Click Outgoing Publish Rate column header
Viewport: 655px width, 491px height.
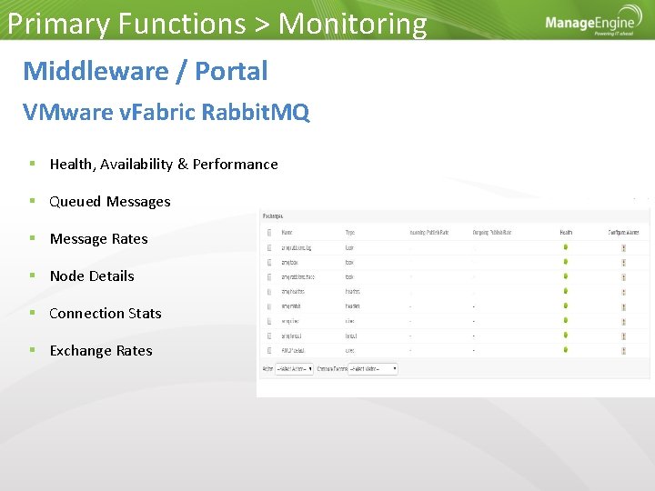tap(492, 233)
